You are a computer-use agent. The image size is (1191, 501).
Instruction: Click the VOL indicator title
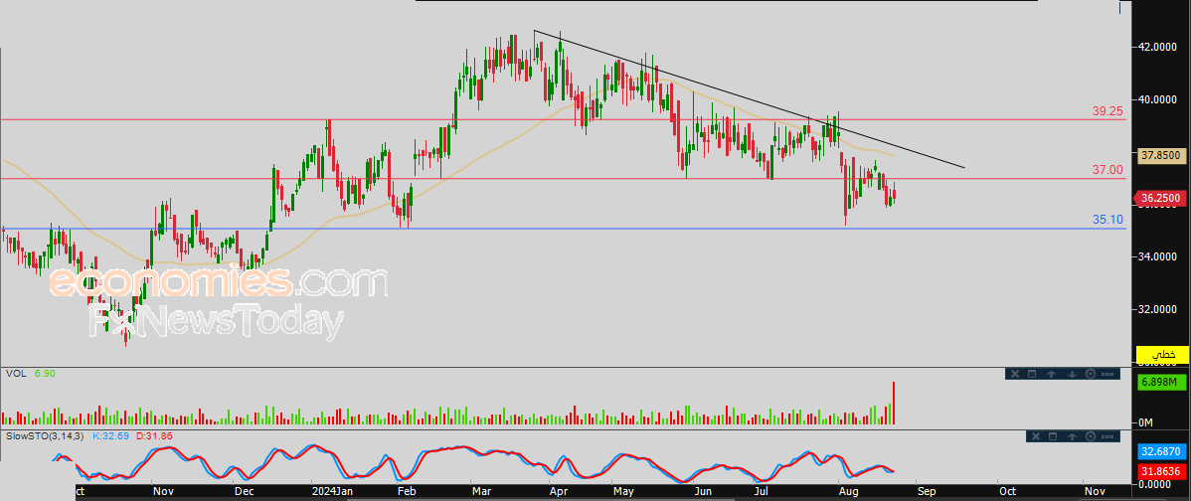[x=15, y=374]
